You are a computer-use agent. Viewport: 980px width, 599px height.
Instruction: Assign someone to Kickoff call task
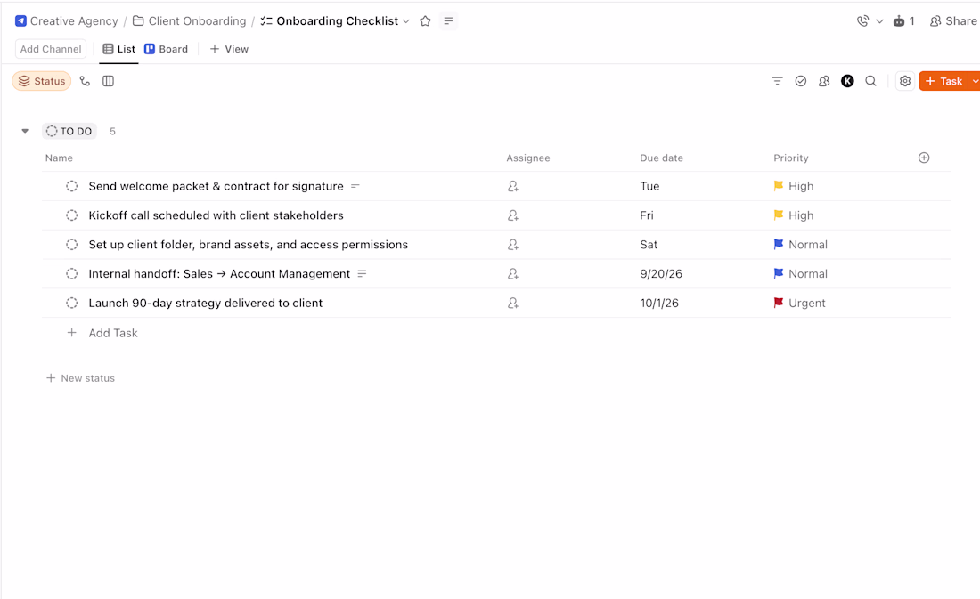coord(513,215)
